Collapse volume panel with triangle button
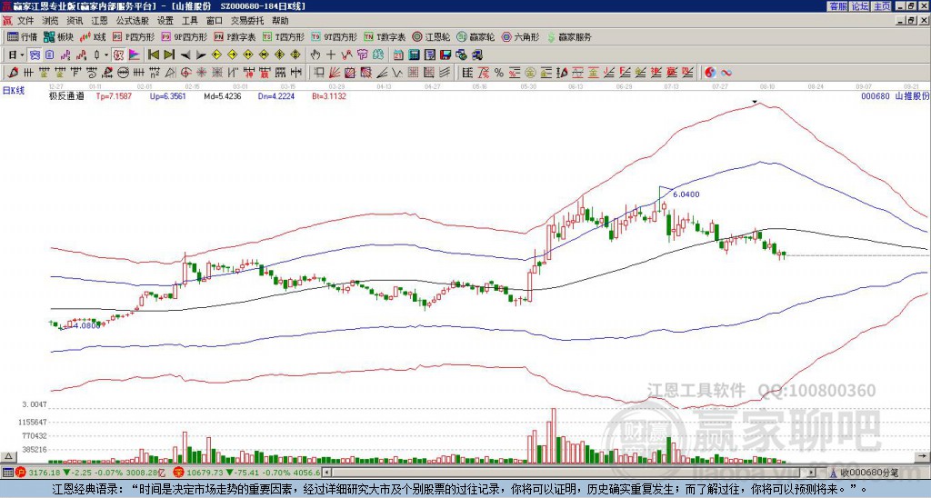The image size is (931, 498). coord(8,456)
